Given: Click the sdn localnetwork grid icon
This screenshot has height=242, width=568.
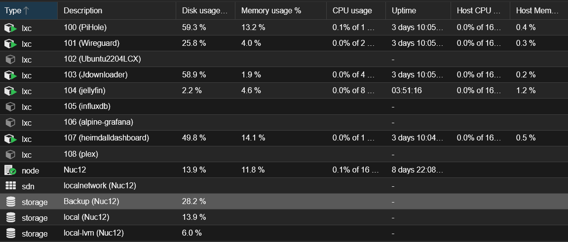Looking at the screenshot, I should pyautogui.click(x=10, y=186).
